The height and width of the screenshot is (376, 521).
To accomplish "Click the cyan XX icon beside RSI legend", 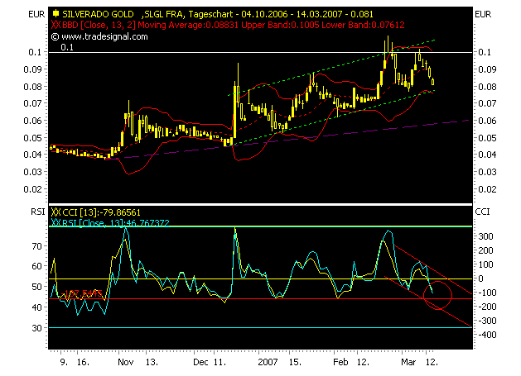I will pos(55,223).
